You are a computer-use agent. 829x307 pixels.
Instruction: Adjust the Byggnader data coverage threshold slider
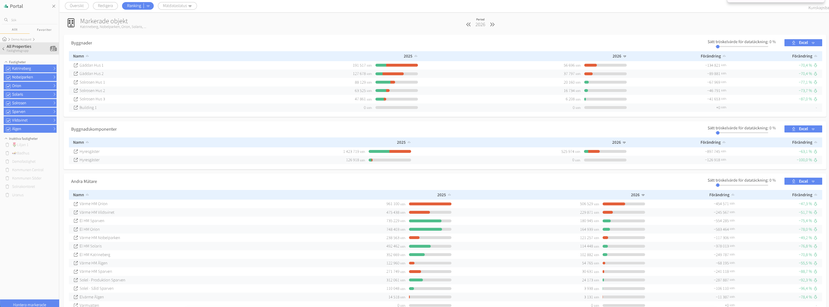click(x=718, y=47)
